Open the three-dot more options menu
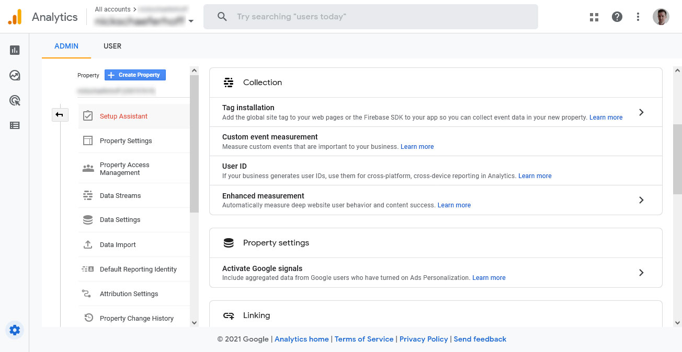682x352 pixels. click(638, 17)
